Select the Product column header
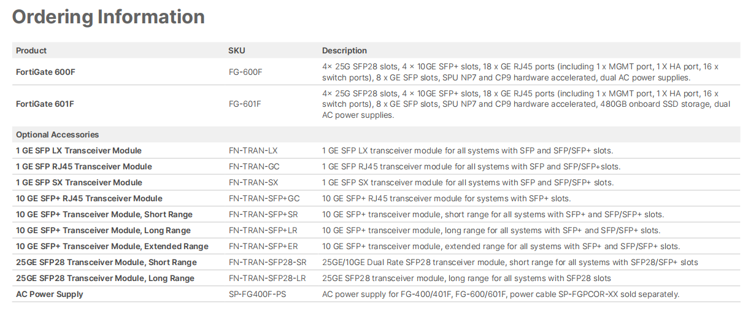This screenshot has width=748, height=324. coord(31,50)
